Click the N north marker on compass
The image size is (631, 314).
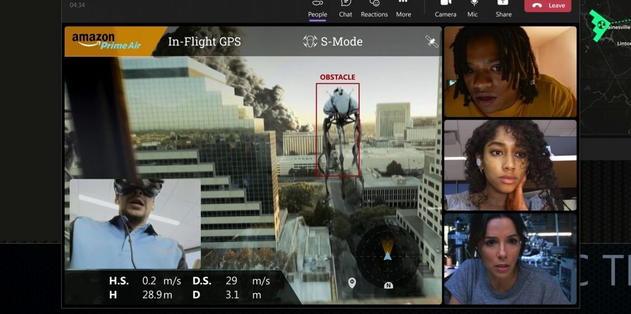point(388,286)
